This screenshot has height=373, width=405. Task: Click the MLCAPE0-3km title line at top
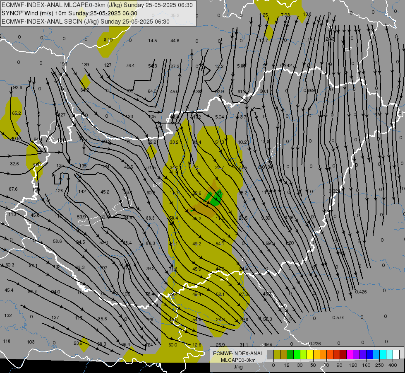(x=97, y=5)
